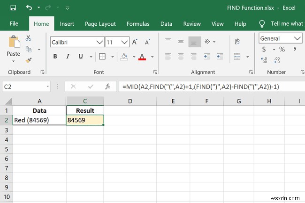
Task: Align text to the right
Action: [193, 57]
